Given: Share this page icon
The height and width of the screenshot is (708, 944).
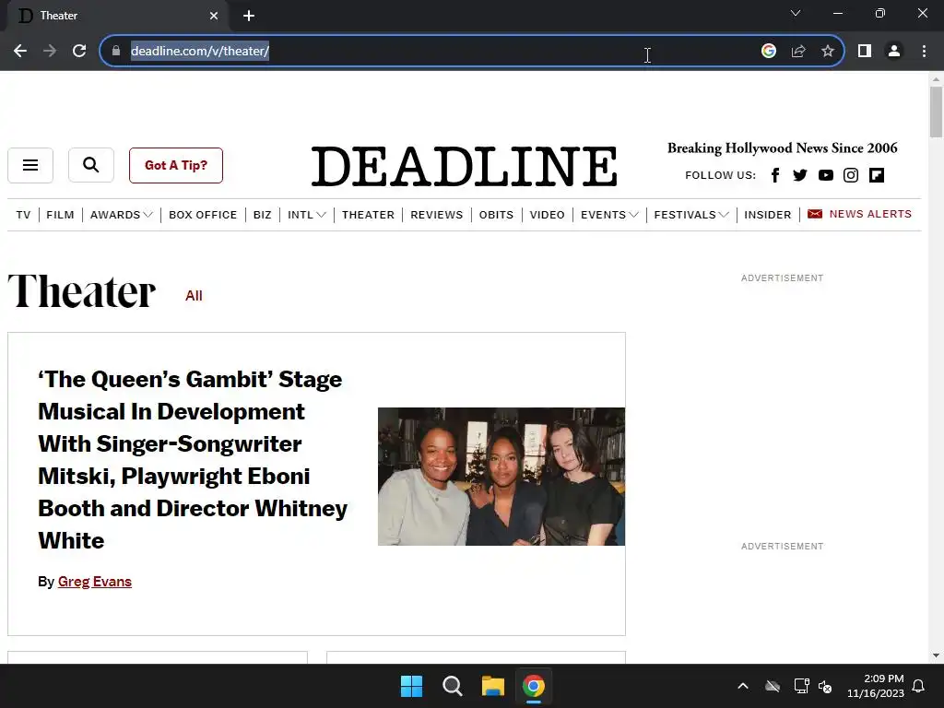Looking at the screenshot, I should [798, 52].
